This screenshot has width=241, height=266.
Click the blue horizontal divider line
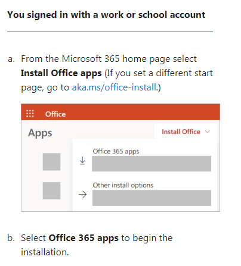coord(110,32)
